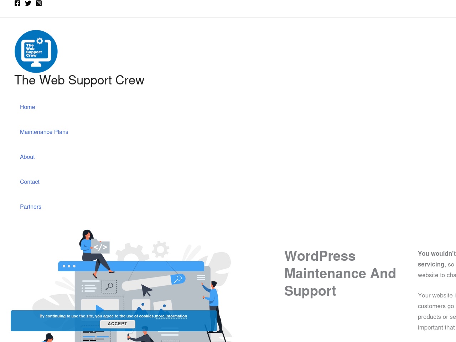Open the Facebook social icon

tap(17, 3)
